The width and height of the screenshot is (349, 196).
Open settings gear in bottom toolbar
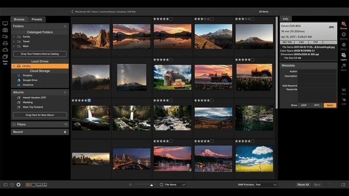(18, 185)
